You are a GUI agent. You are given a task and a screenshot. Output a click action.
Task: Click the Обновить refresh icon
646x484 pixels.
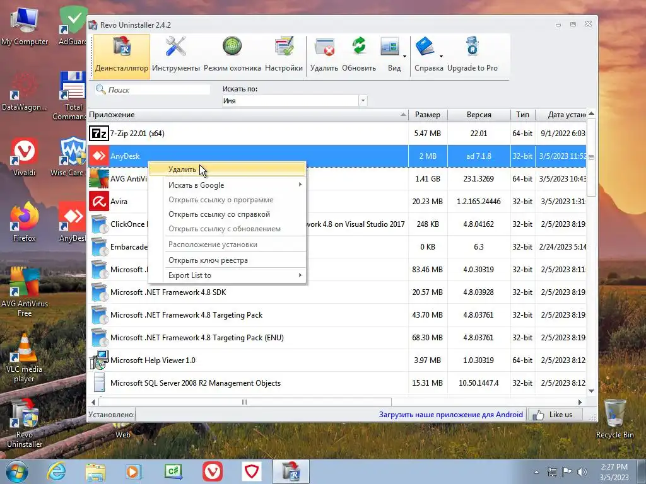pyautogui.click(x=359, y=55)
